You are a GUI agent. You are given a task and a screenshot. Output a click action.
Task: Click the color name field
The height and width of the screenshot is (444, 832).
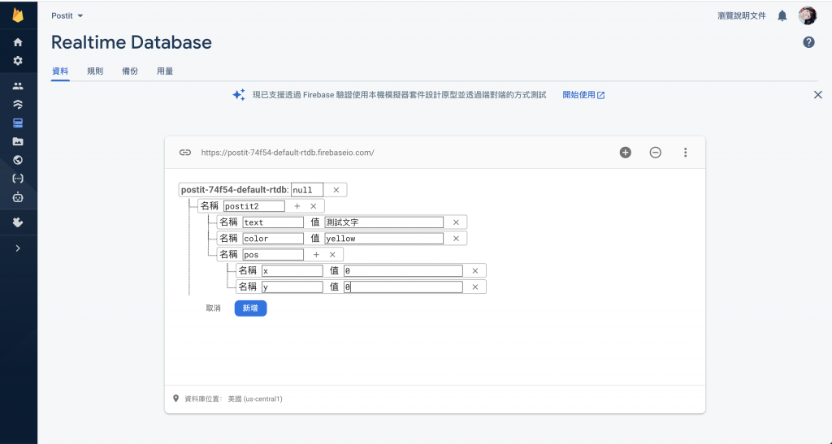(273, 239)
